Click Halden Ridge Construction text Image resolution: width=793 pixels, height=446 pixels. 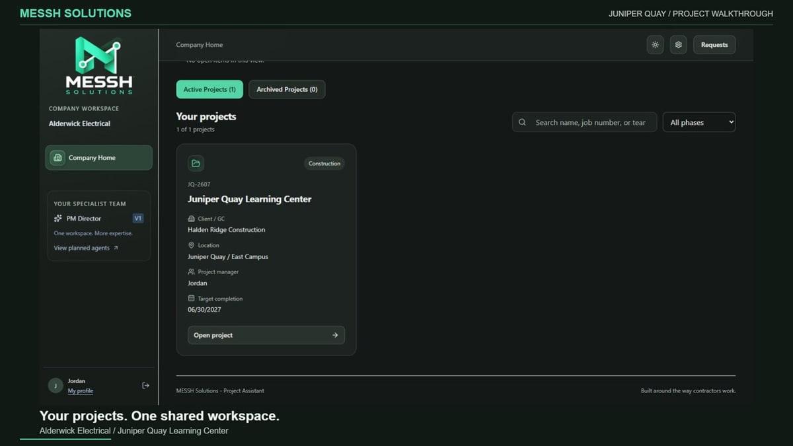(227, 230)
